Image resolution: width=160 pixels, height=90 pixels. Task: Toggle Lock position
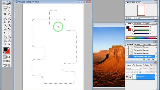coord(137,72)
